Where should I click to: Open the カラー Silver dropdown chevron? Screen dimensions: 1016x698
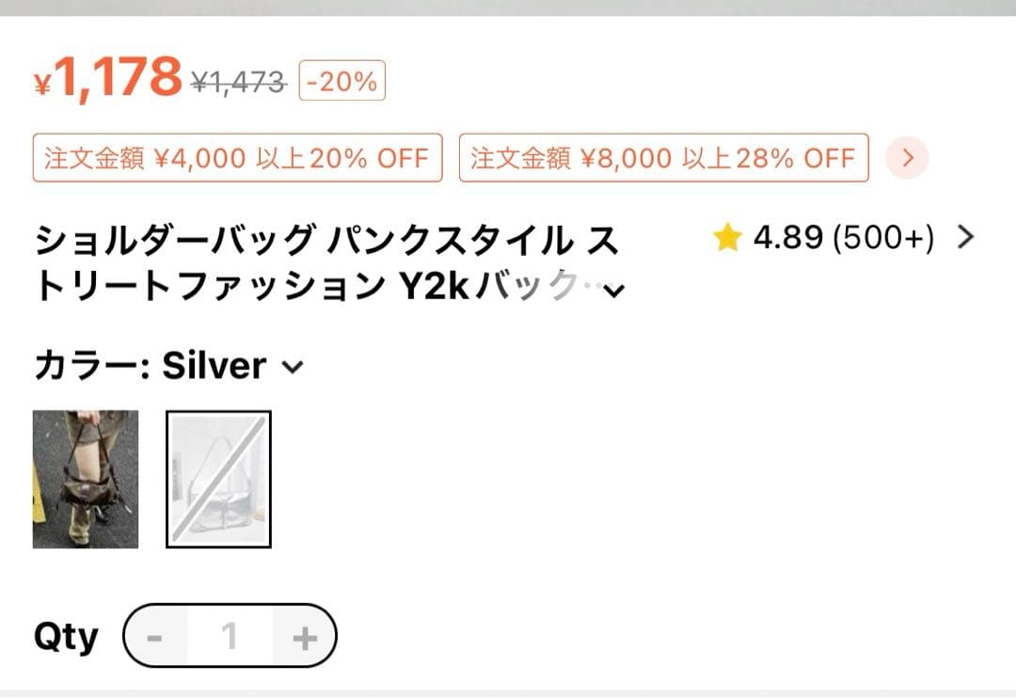[x=293, y=367]
